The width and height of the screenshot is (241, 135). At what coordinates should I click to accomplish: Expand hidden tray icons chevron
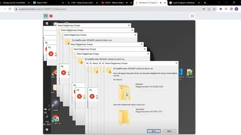tap(49, 105)
